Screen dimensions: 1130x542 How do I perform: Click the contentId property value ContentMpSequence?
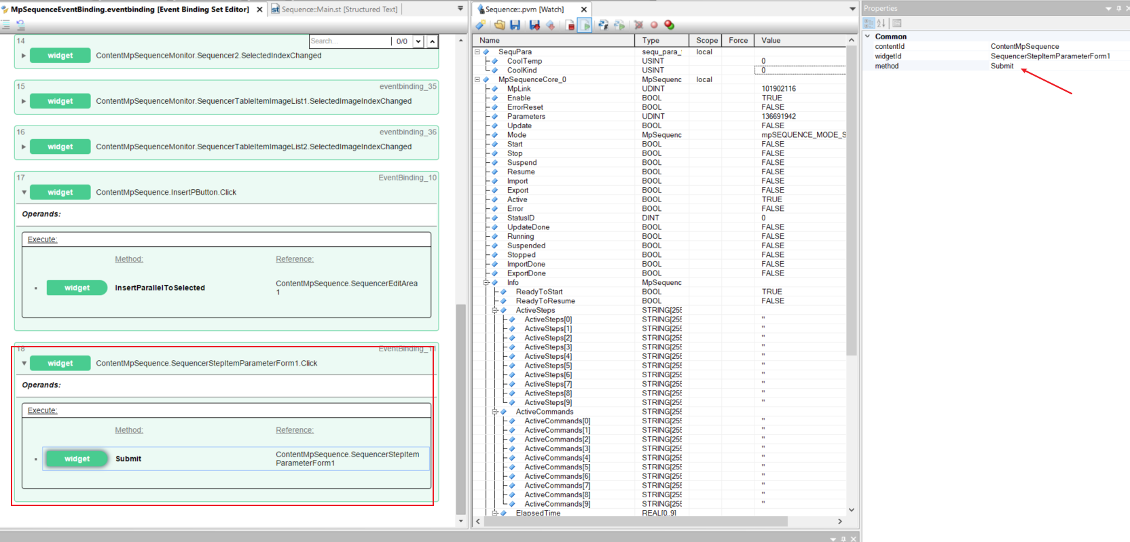[x=1024, y=46]
